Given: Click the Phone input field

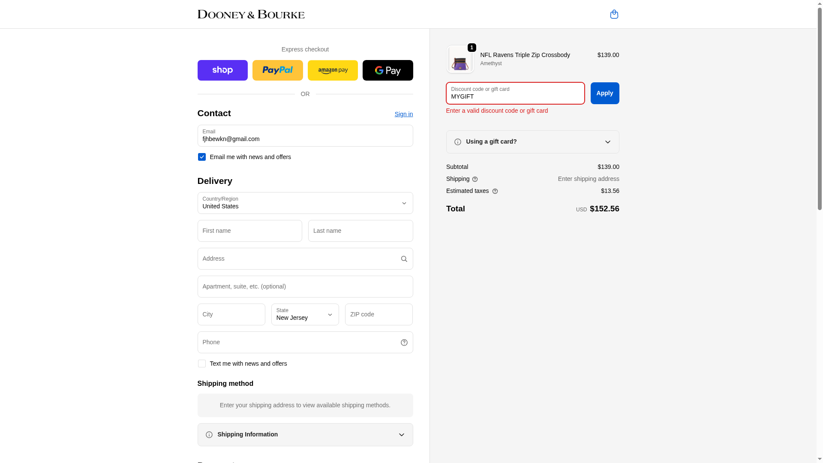Looking at the screenshot, I should coord(305,343).
